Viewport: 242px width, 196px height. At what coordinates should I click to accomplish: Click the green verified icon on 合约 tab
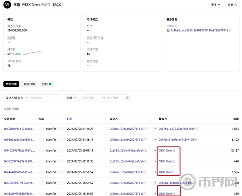[50, 84]
